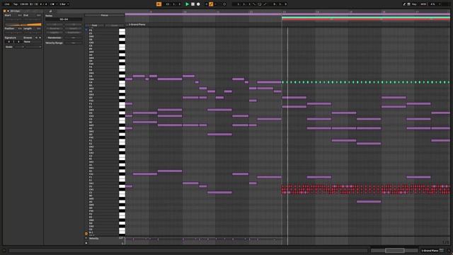Toggle the orange clip activator button

pyautogui.click(x=4, y=11)
